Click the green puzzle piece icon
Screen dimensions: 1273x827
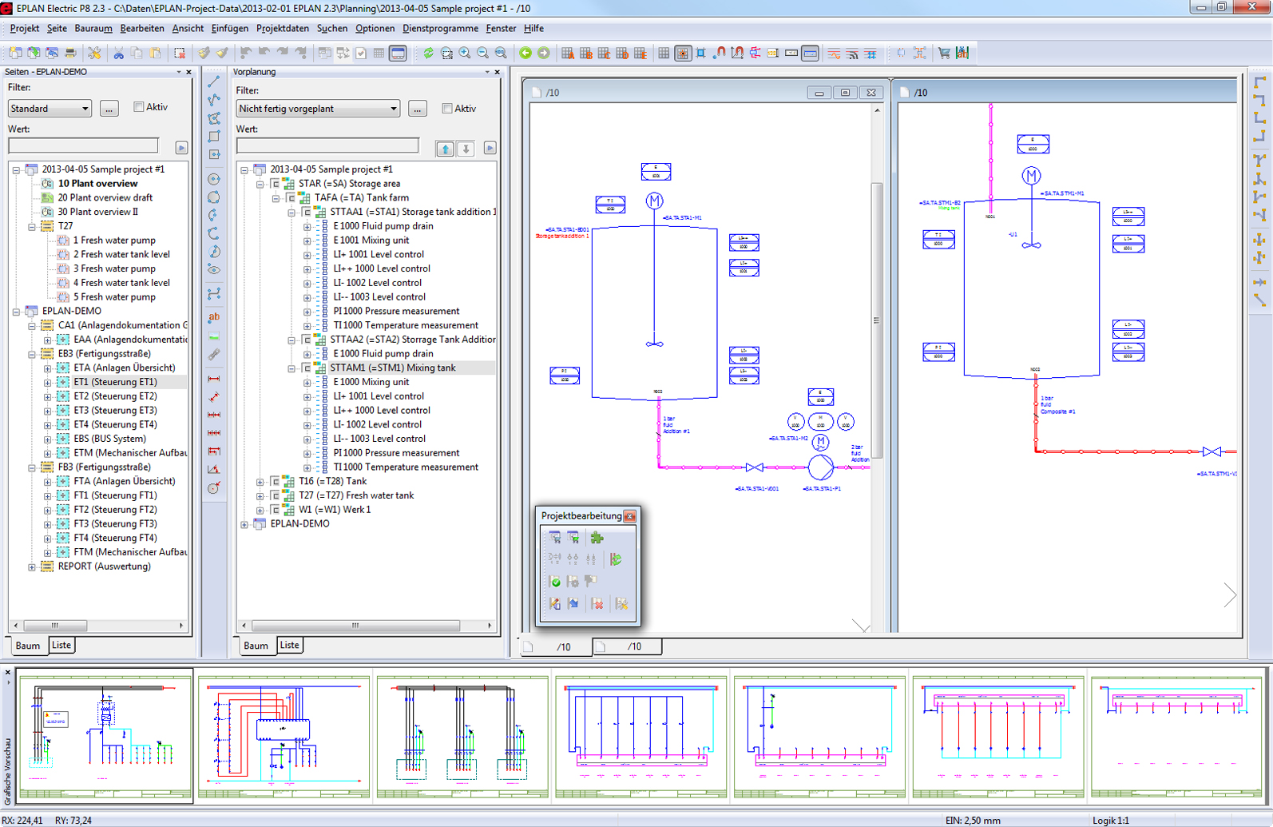[x=597, y=538]
